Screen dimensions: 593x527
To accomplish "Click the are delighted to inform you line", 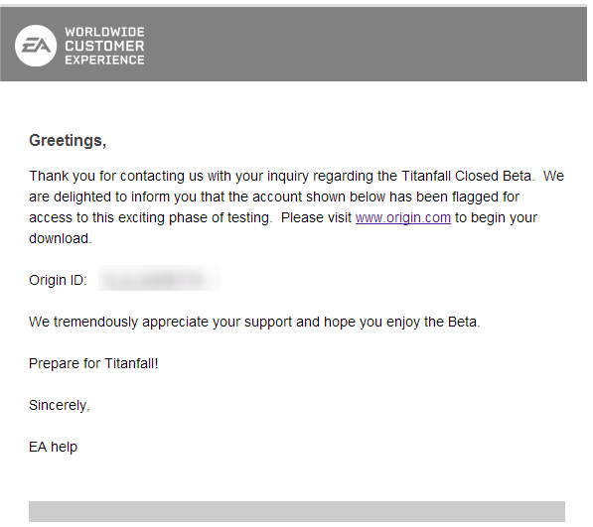I will pos(274,197).
